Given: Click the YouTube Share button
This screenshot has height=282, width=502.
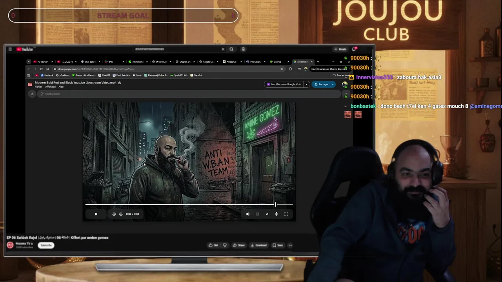Looking at the screenshot, I should [x=238, y=245].
